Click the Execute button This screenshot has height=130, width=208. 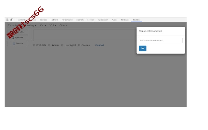tap(18, 44)
